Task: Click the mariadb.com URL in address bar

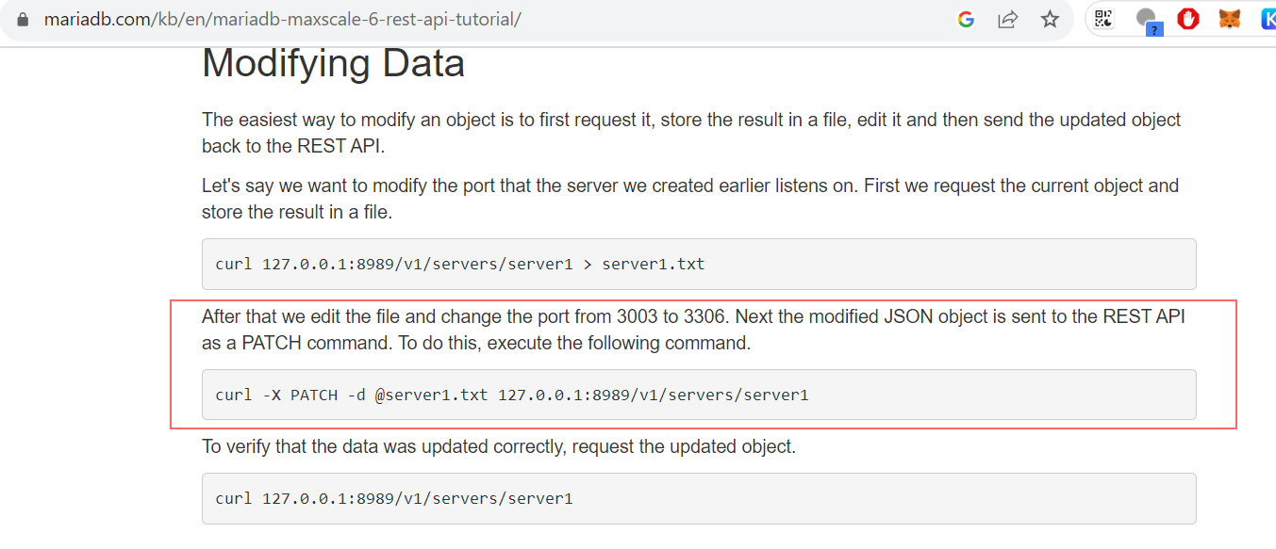Action: click(283, 19)
